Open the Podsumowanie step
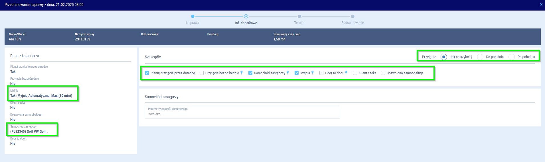This screenshot has width=545, height=162. [x=352, y=17]
